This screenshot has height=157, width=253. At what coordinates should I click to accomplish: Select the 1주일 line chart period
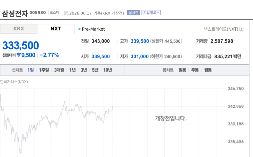click(x=44, y=70)
